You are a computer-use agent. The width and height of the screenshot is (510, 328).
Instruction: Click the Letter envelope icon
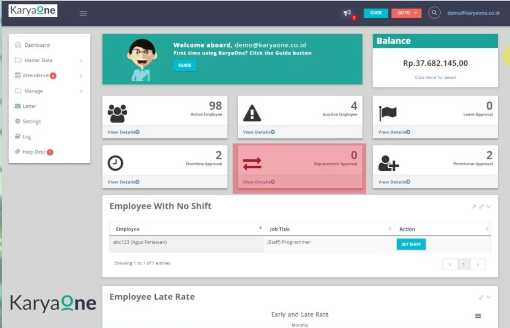(18, 106)
